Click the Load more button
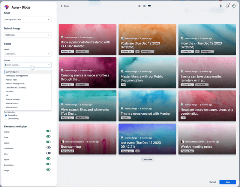 point(147,160)
